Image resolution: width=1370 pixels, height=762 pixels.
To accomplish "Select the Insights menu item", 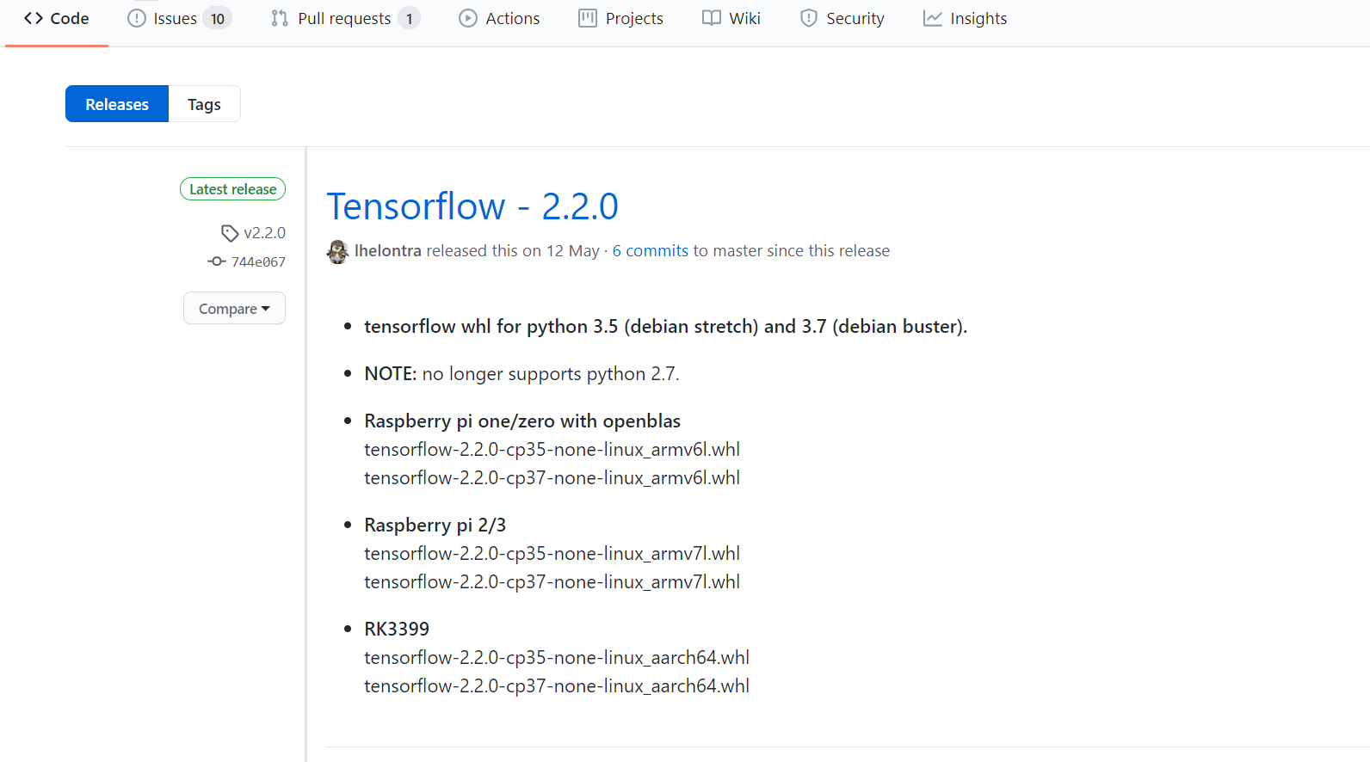I will pyautogui.click(x=978, y=17).
